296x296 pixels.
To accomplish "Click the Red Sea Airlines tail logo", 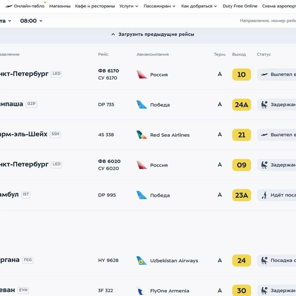I will pyautogui.click(x=142, y=135).
